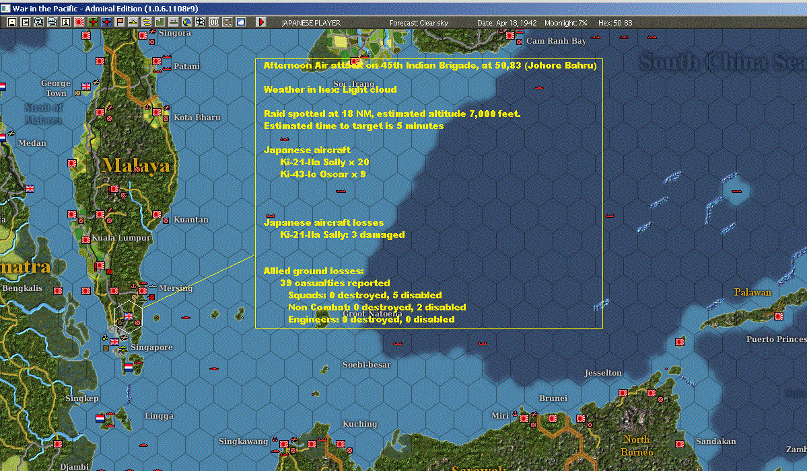Click the Weather in hex: Light cloud line

point(330,89)
